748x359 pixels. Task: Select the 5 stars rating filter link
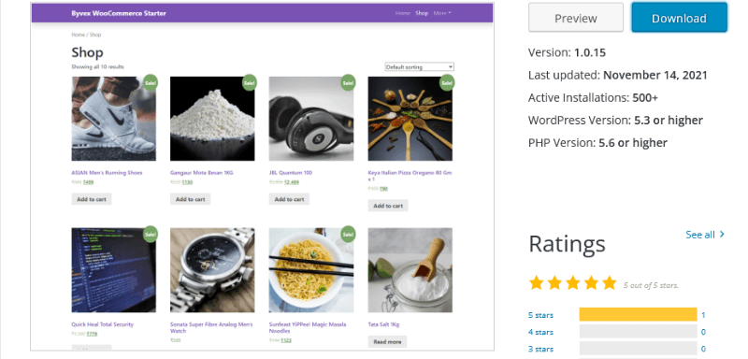(x=540, y=315)
